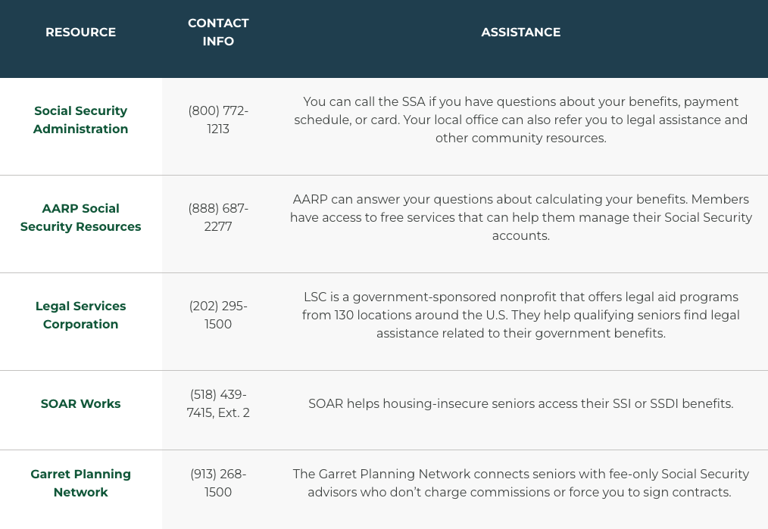Click the SOAR housing-insecure seniors description
The height and width of the screenshot is (529, 768).
tap(520, 403)
